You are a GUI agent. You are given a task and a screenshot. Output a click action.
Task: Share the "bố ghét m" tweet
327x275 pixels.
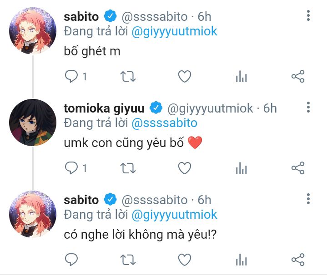[x=298, y=76]
